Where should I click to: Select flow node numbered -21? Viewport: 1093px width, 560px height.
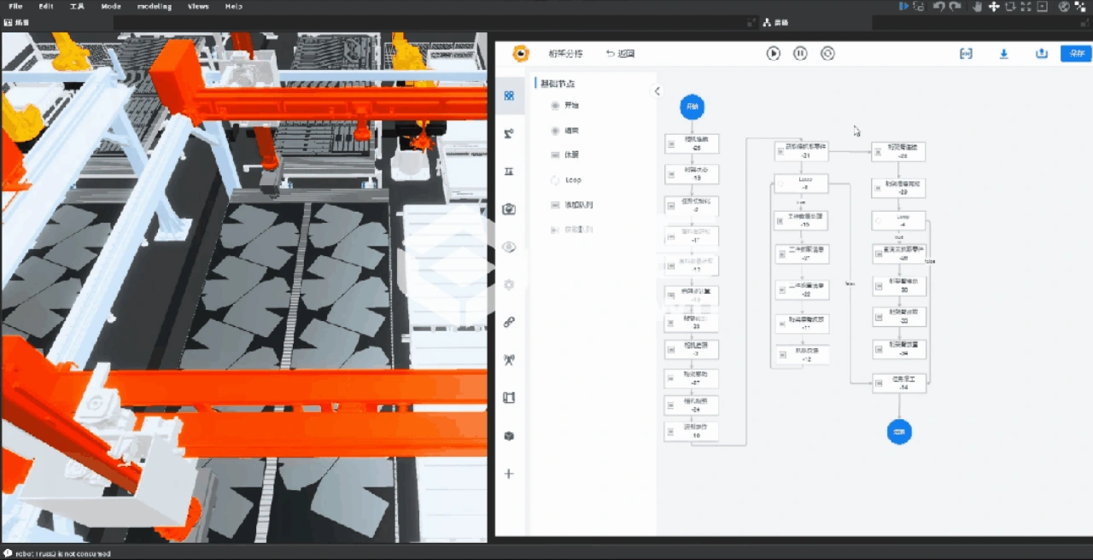point(802,151)
